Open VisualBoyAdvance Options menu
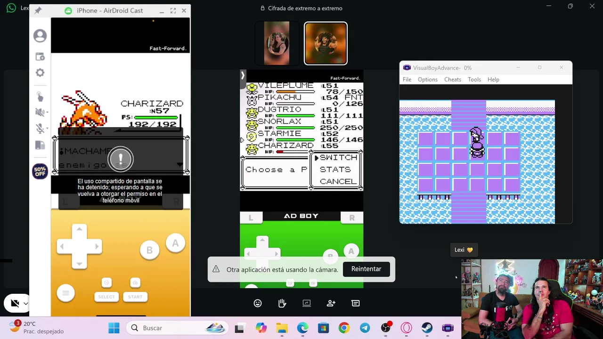Viewport: 603px width, 339px height. (428, 80)
